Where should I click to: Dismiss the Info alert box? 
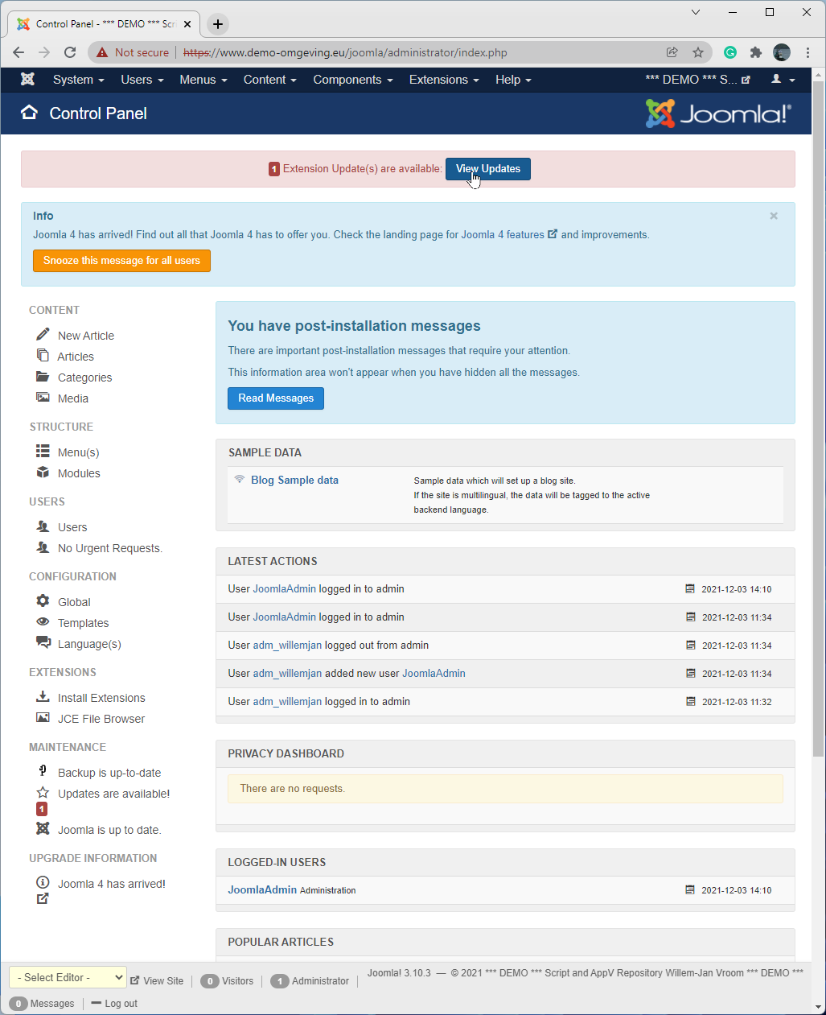pyautogui.click(x=773, y=216)
